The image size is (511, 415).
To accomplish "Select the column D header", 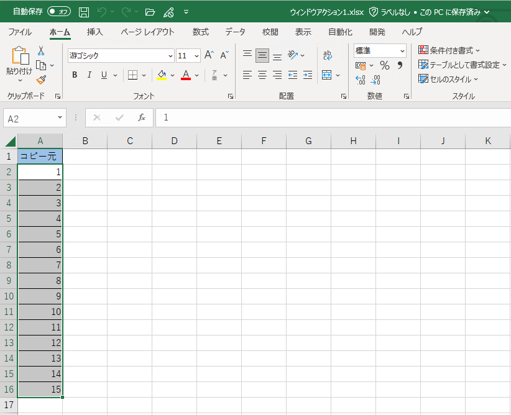I will coord(174,141).
